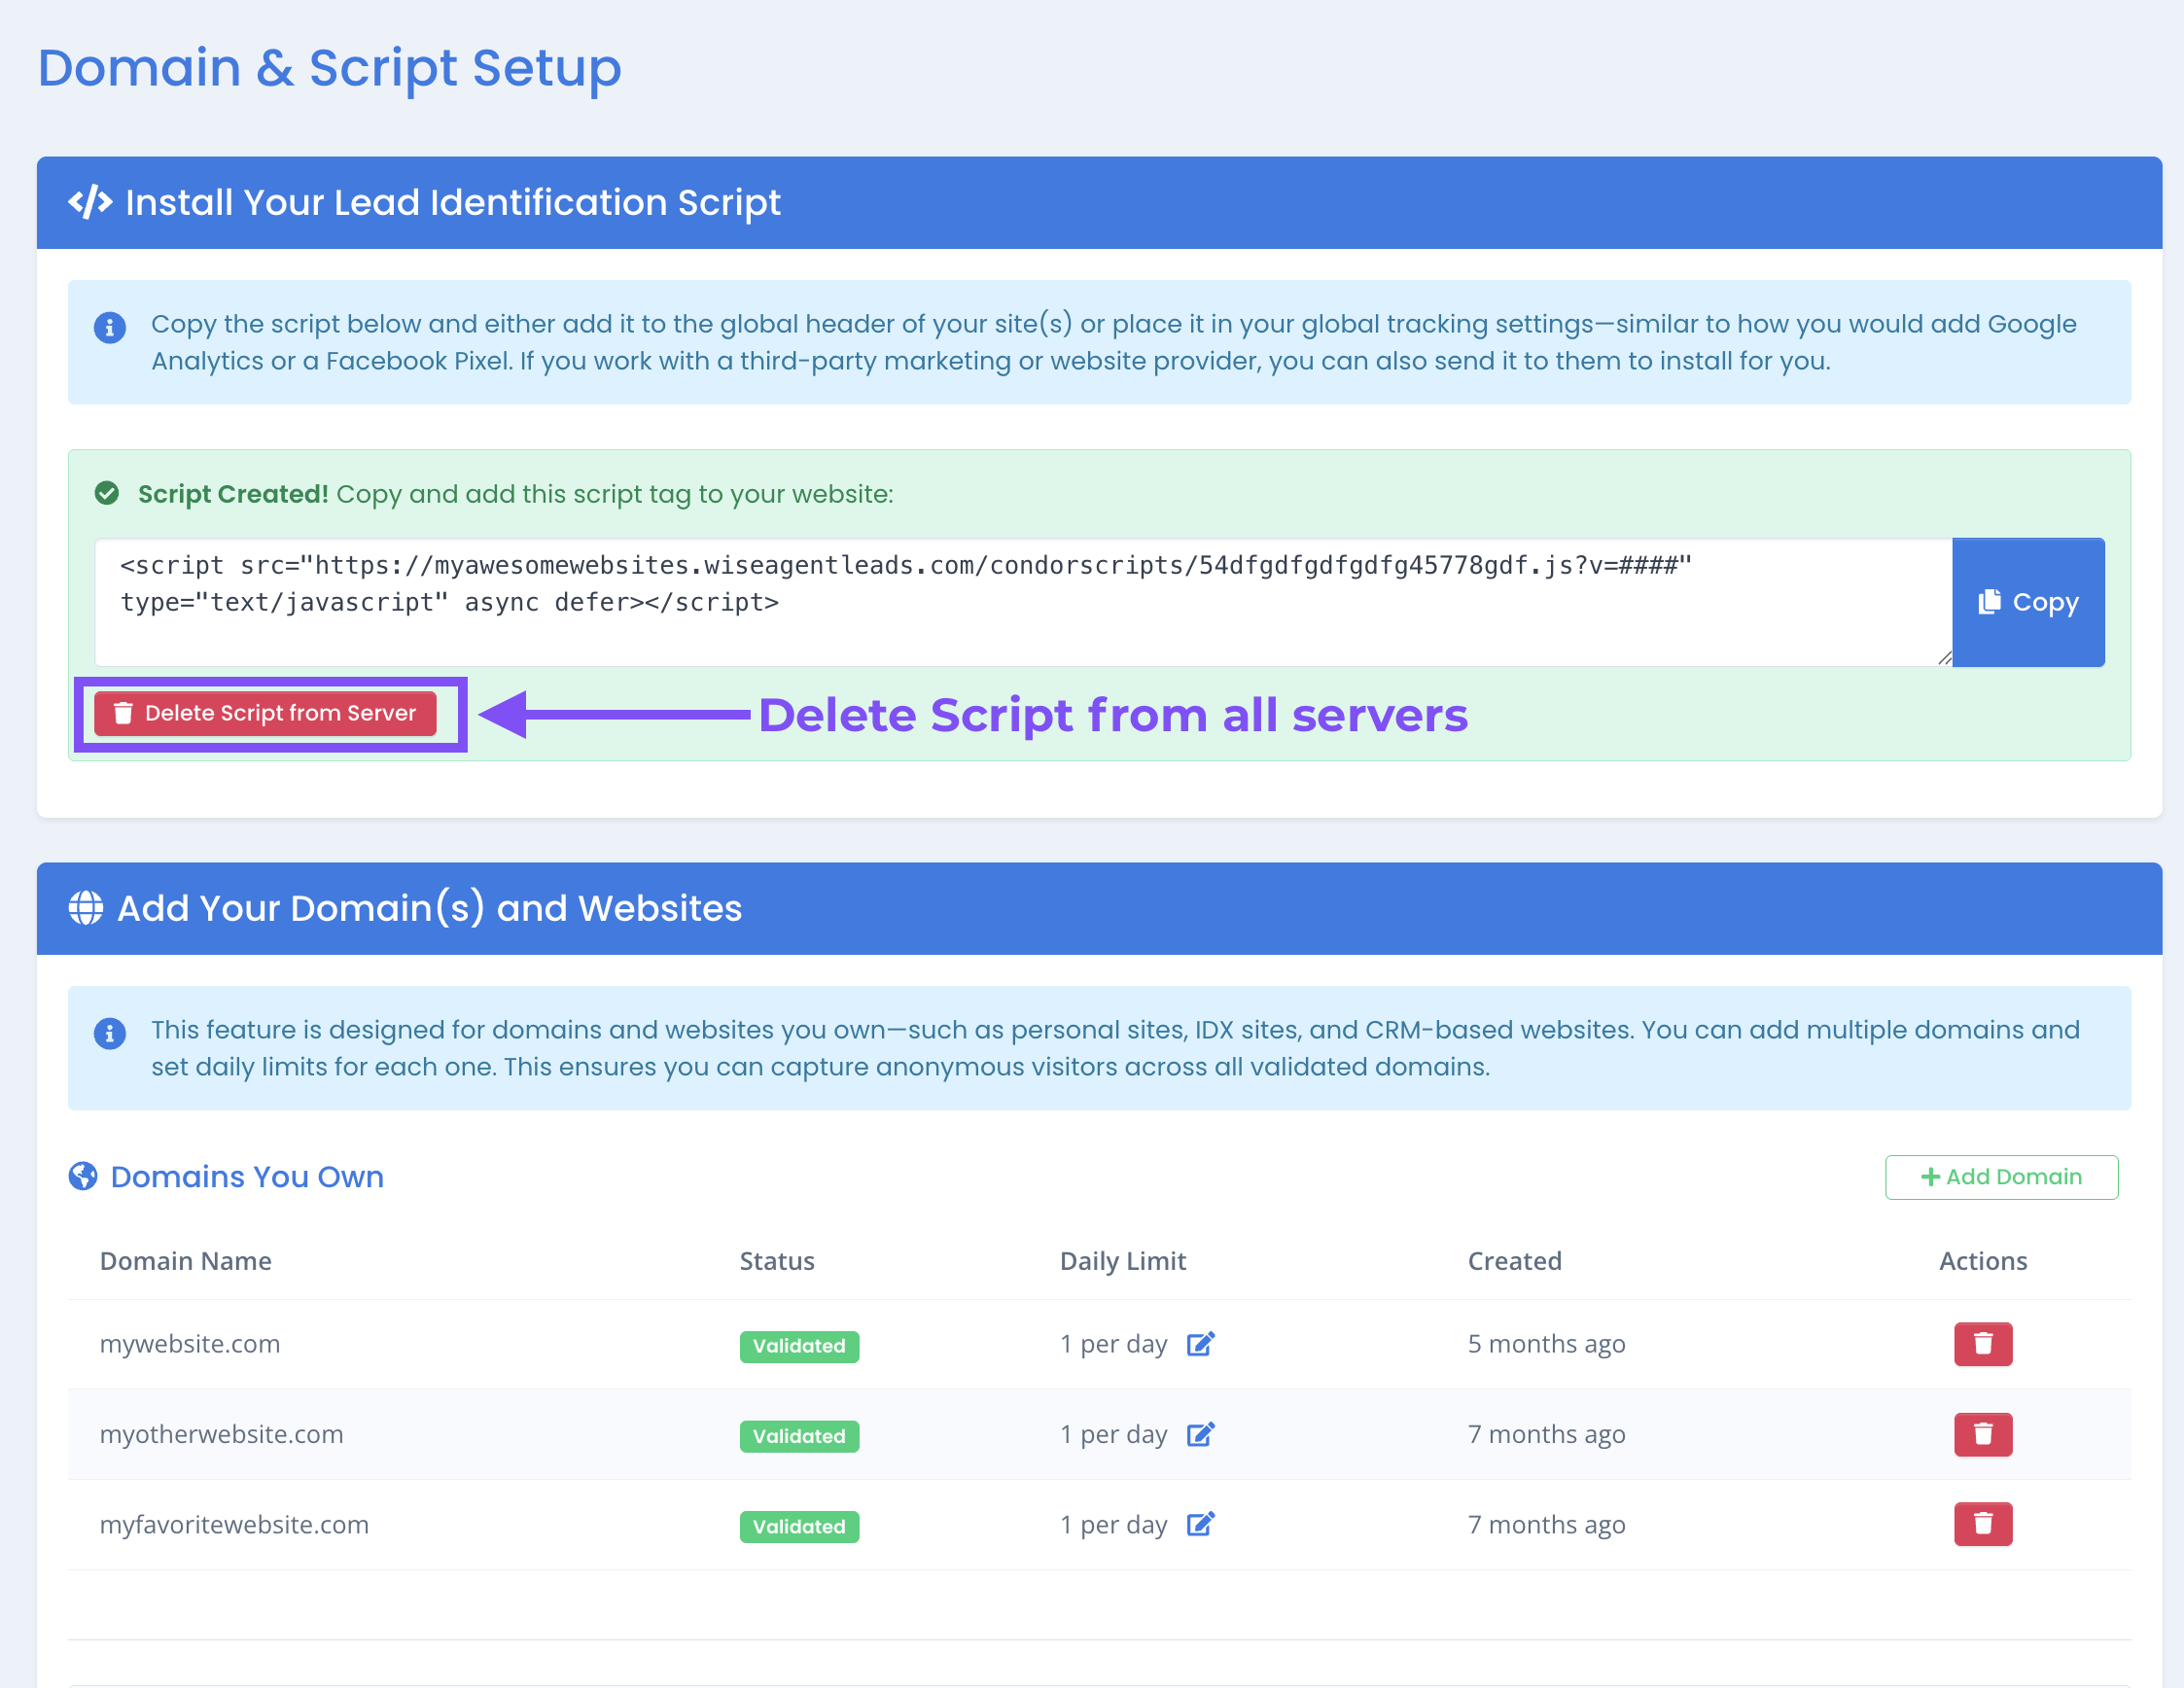Click the Created column header
This screenshot has width=2184, height=1688.
pos(1514,1261)
